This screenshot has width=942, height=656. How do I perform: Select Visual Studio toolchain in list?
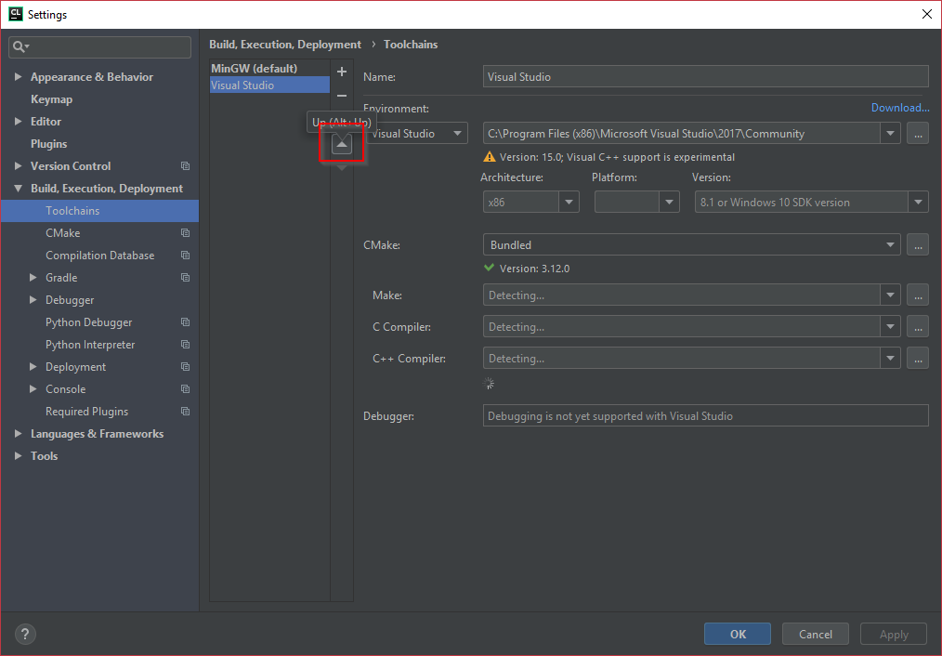(269, 85)
